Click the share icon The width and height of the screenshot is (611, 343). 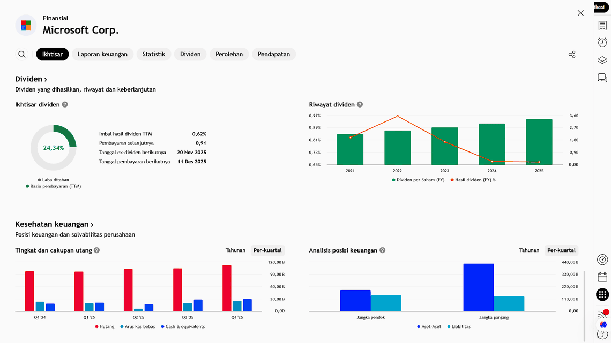pyautogui.click(x=572, y=55)
